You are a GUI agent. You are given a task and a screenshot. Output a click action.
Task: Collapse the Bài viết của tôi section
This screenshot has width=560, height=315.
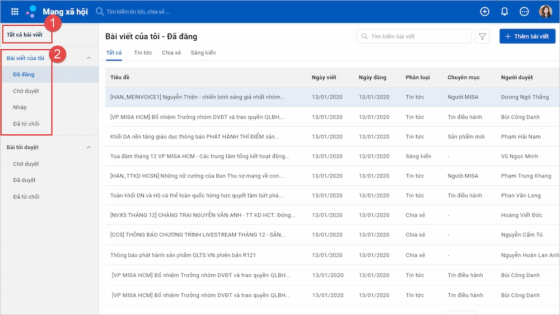point(89,58)
